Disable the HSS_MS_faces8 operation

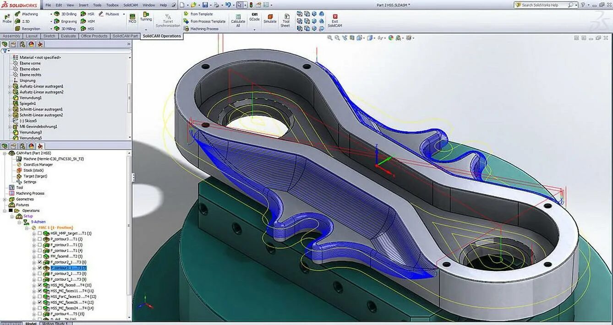point(39,286)
